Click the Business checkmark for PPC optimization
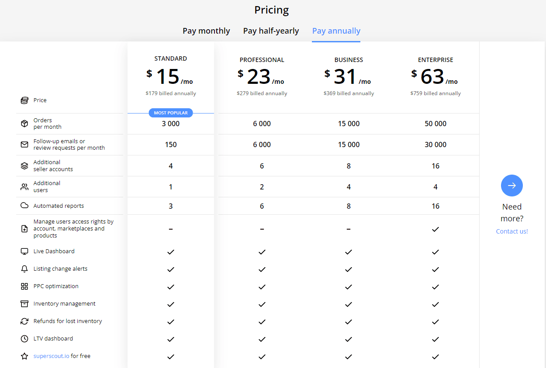This screenshot has width=546, height=368. pyautogui.click(x=349, y=287)
